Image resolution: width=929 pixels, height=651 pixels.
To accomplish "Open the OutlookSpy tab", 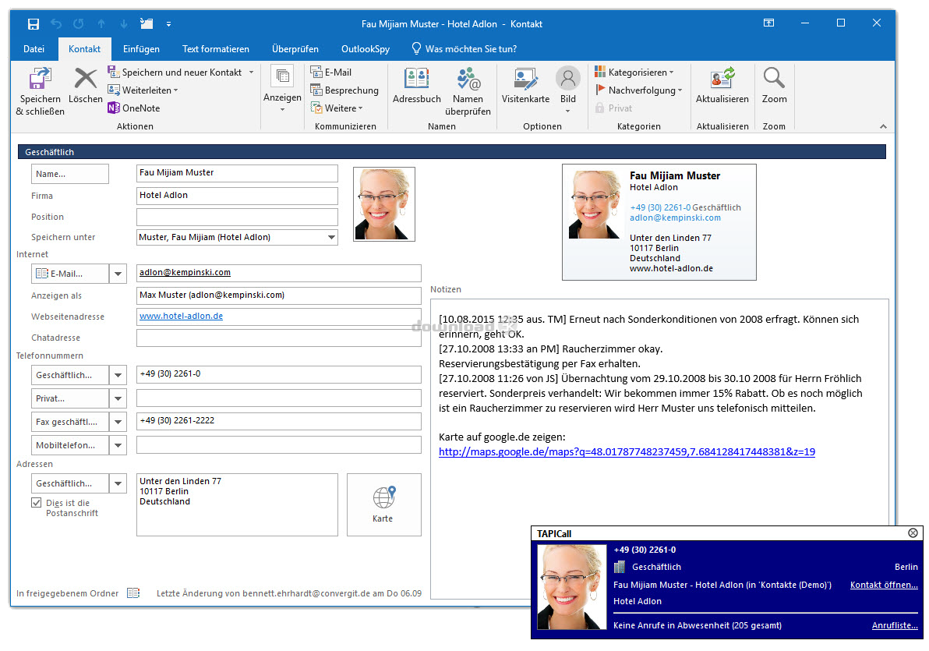I will [365, 49].
